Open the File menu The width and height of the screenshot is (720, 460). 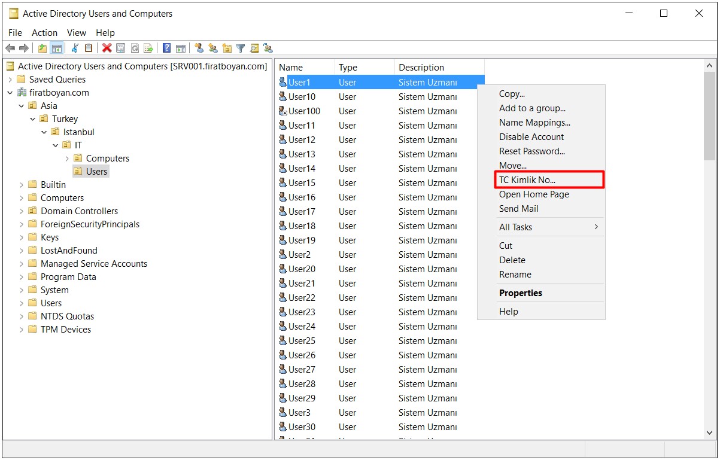click(x=15, y=32)
